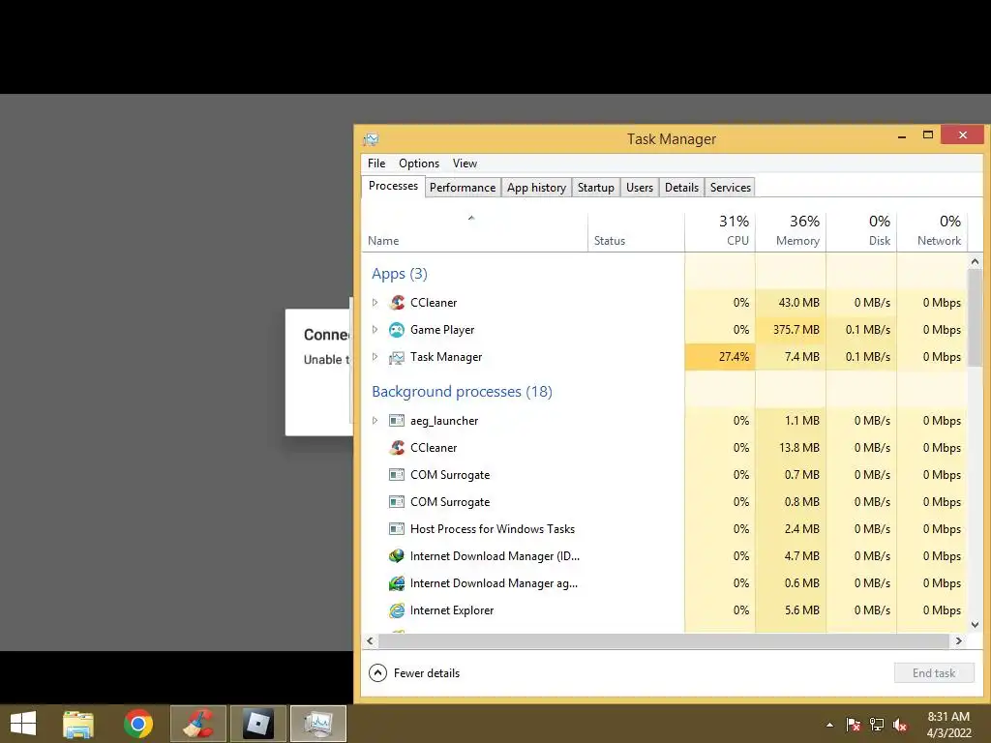Switch to the Startup tab
Image resolution: width=991 pixels, height=743 pixels.
tap(595, 188)
